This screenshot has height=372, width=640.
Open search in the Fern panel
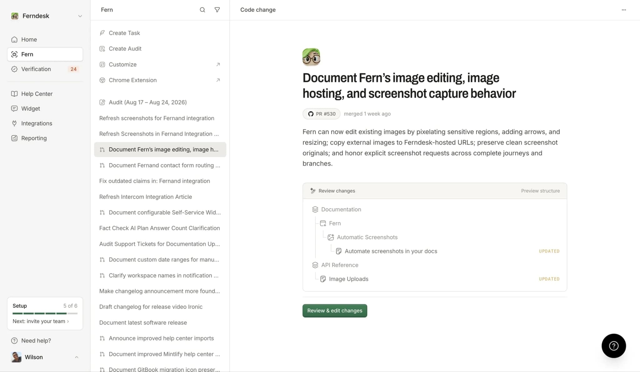pos(202,10)
